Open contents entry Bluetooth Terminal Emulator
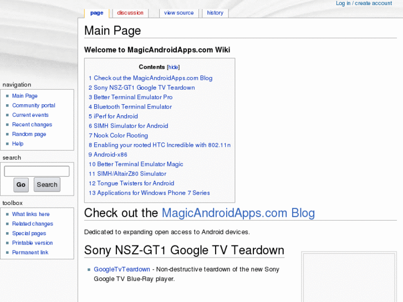The width and height of the screenshot is (403, 302). click(130, 106)
